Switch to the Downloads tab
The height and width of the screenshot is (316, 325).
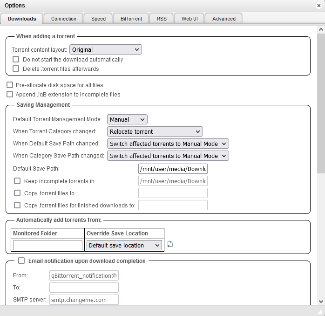tap(22, 19)
